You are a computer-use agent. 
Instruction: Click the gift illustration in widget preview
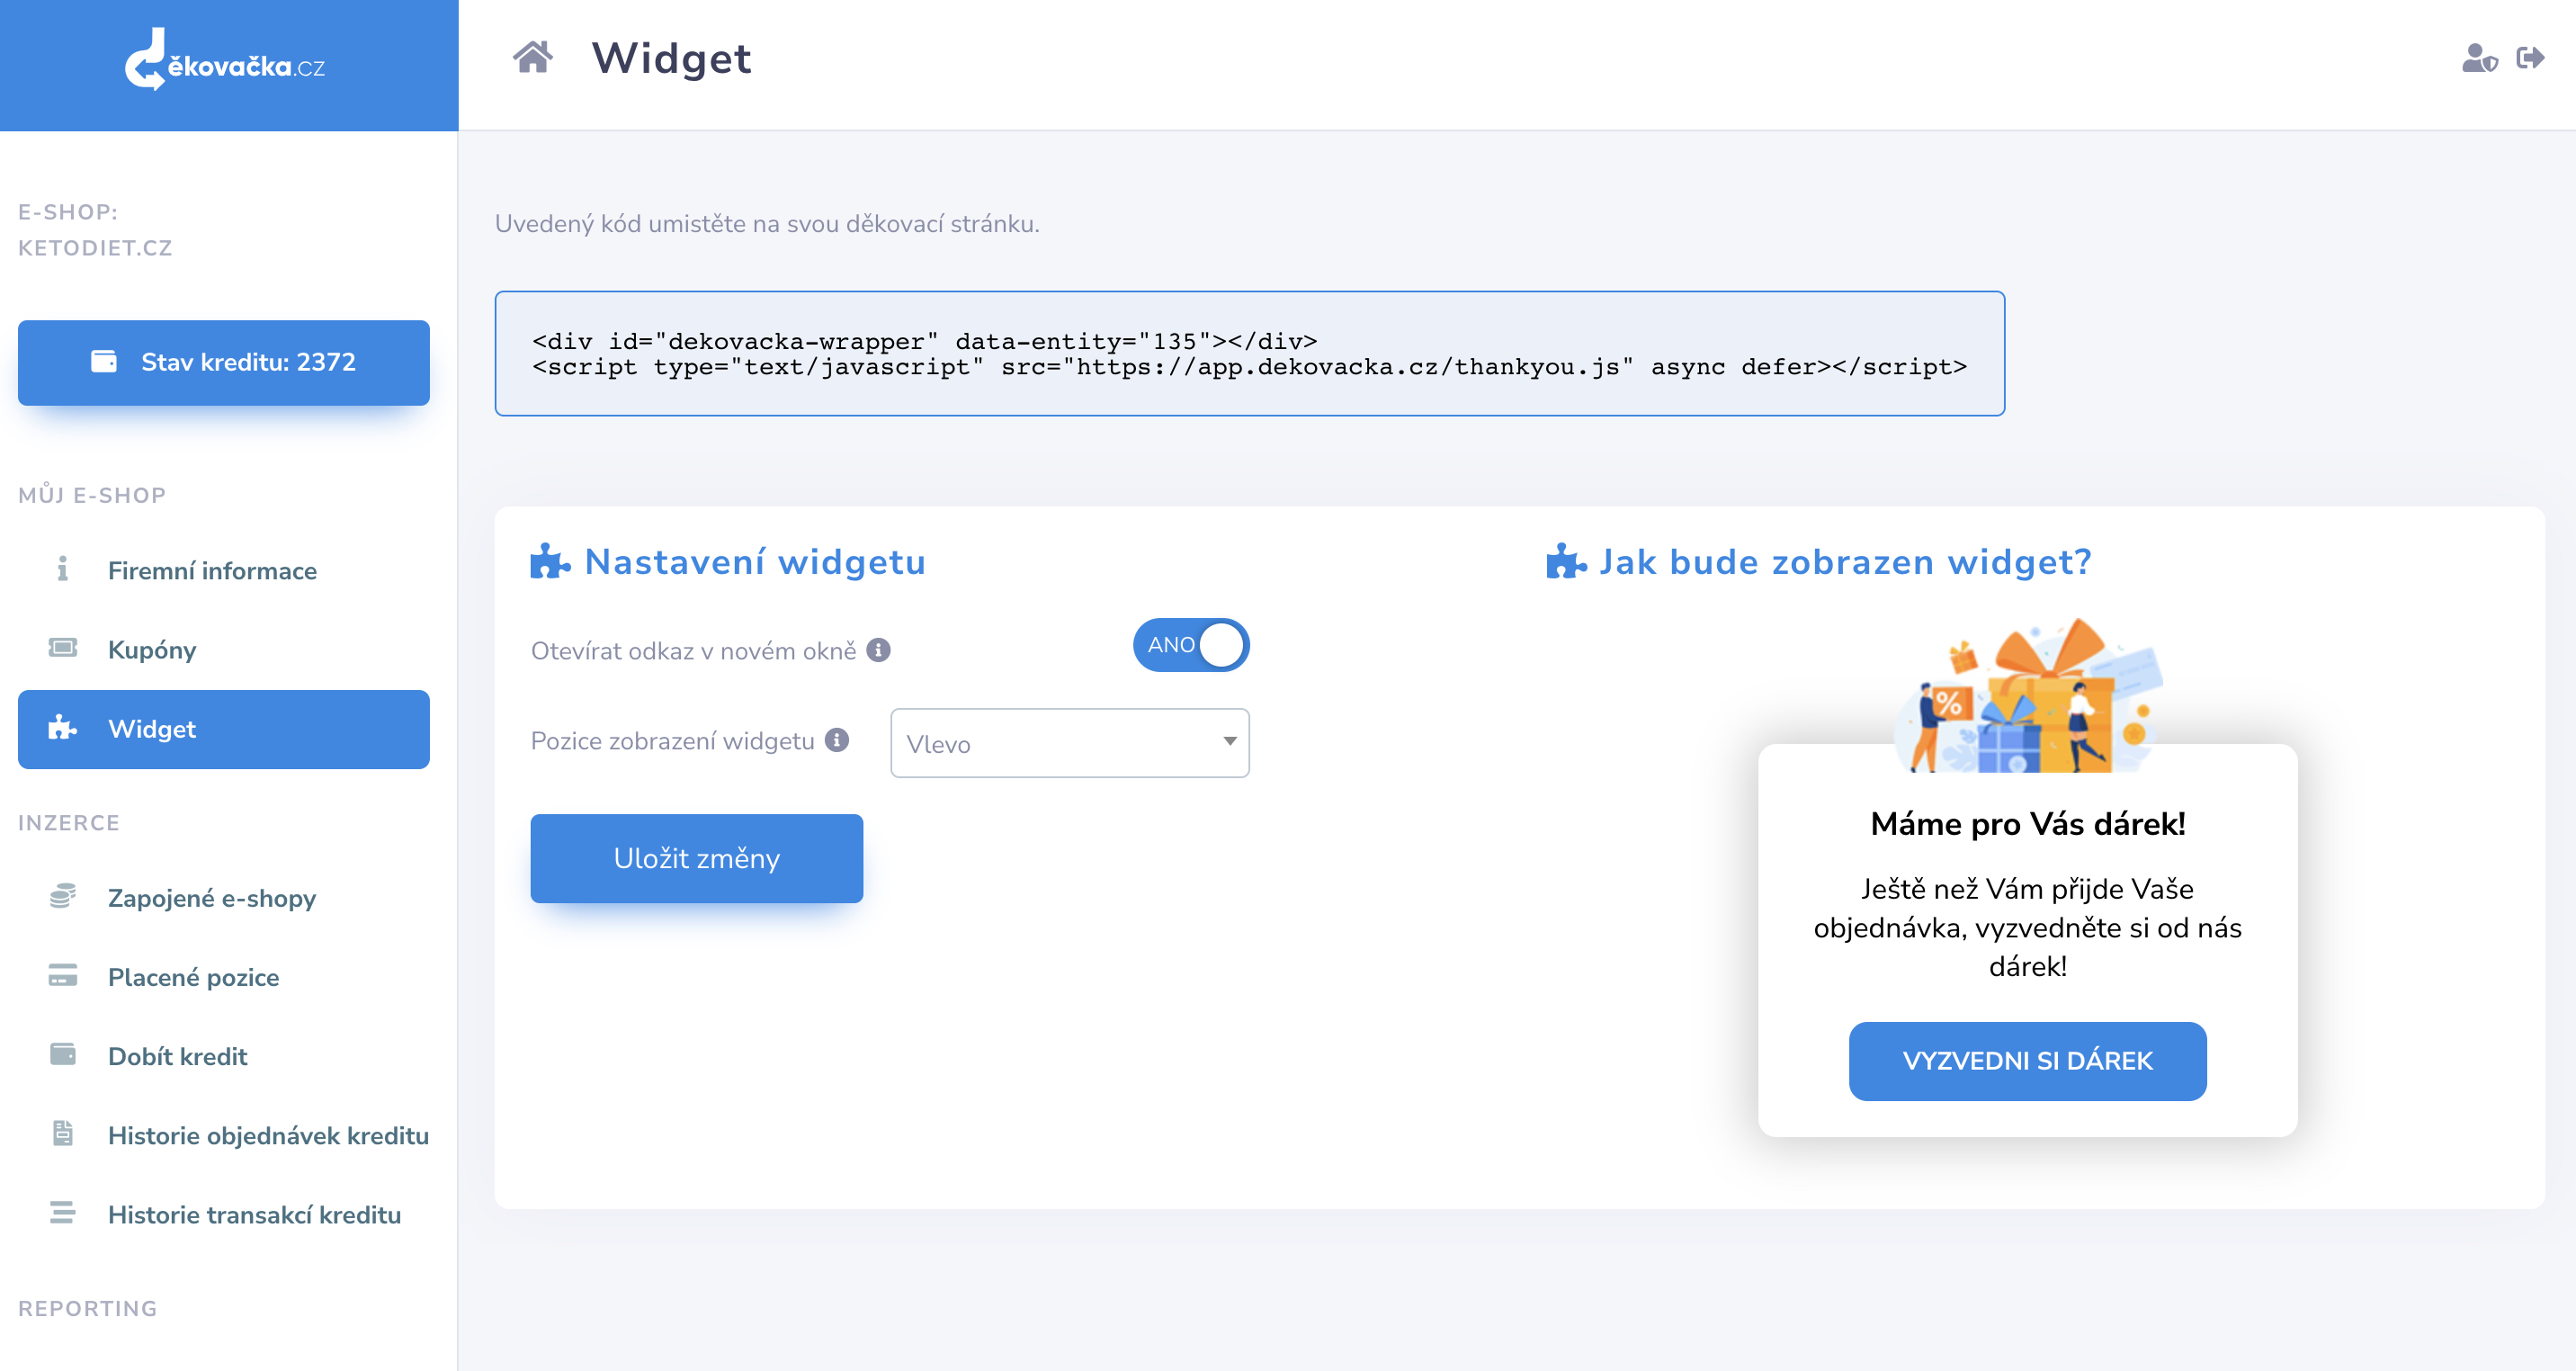(x=2028, y=695)
